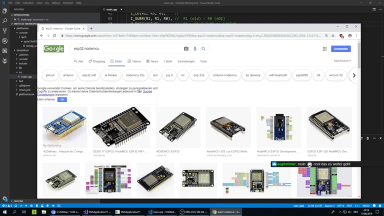Open the Terminal menu in VS Code
384x216 pixels.
pos(67,3)
